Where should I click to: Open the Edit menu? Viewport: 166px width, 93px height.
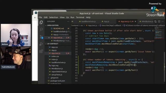click(x=46, y=17)
